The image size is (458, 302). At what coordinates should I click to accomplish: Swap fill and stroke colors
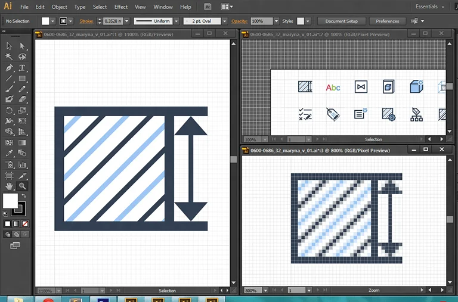(24, 196)
